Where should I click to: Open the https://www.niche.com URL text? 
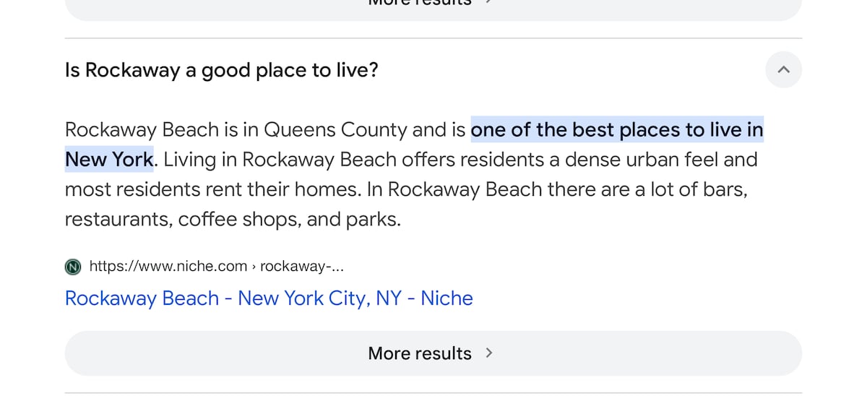168,267
